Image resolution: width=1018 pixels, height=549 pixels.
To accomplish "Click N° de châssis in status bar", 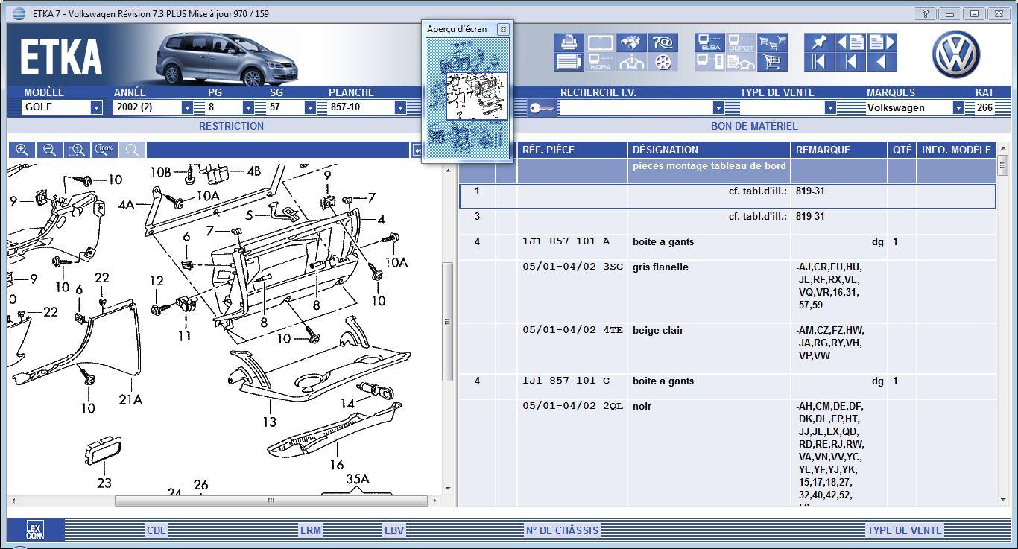I will pyautogui.click(x=562, y=530).
